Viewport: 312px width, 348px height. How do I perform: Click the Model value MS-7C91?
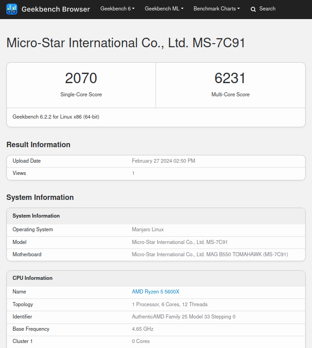pos(180,242)
